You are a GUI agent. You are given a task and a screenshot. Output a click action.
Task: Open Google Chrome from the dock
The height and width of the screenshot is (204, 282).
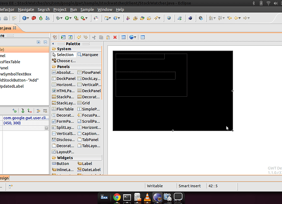117,197
